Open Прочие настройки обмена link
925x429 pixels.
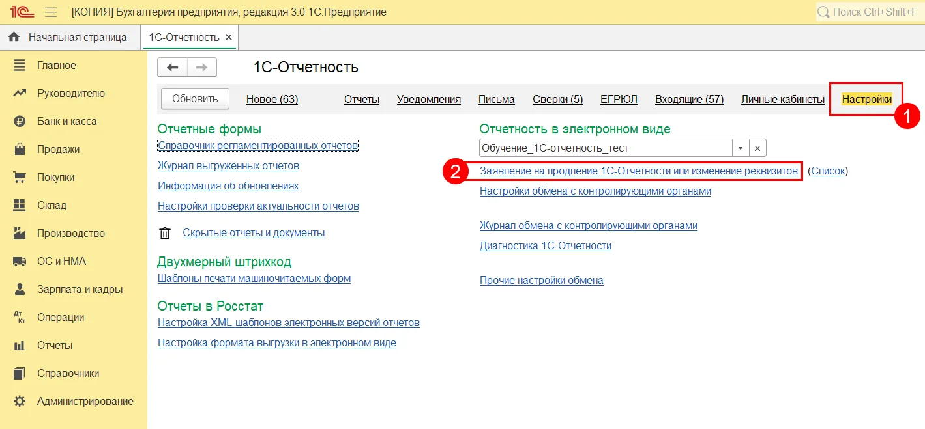[542, 280]
